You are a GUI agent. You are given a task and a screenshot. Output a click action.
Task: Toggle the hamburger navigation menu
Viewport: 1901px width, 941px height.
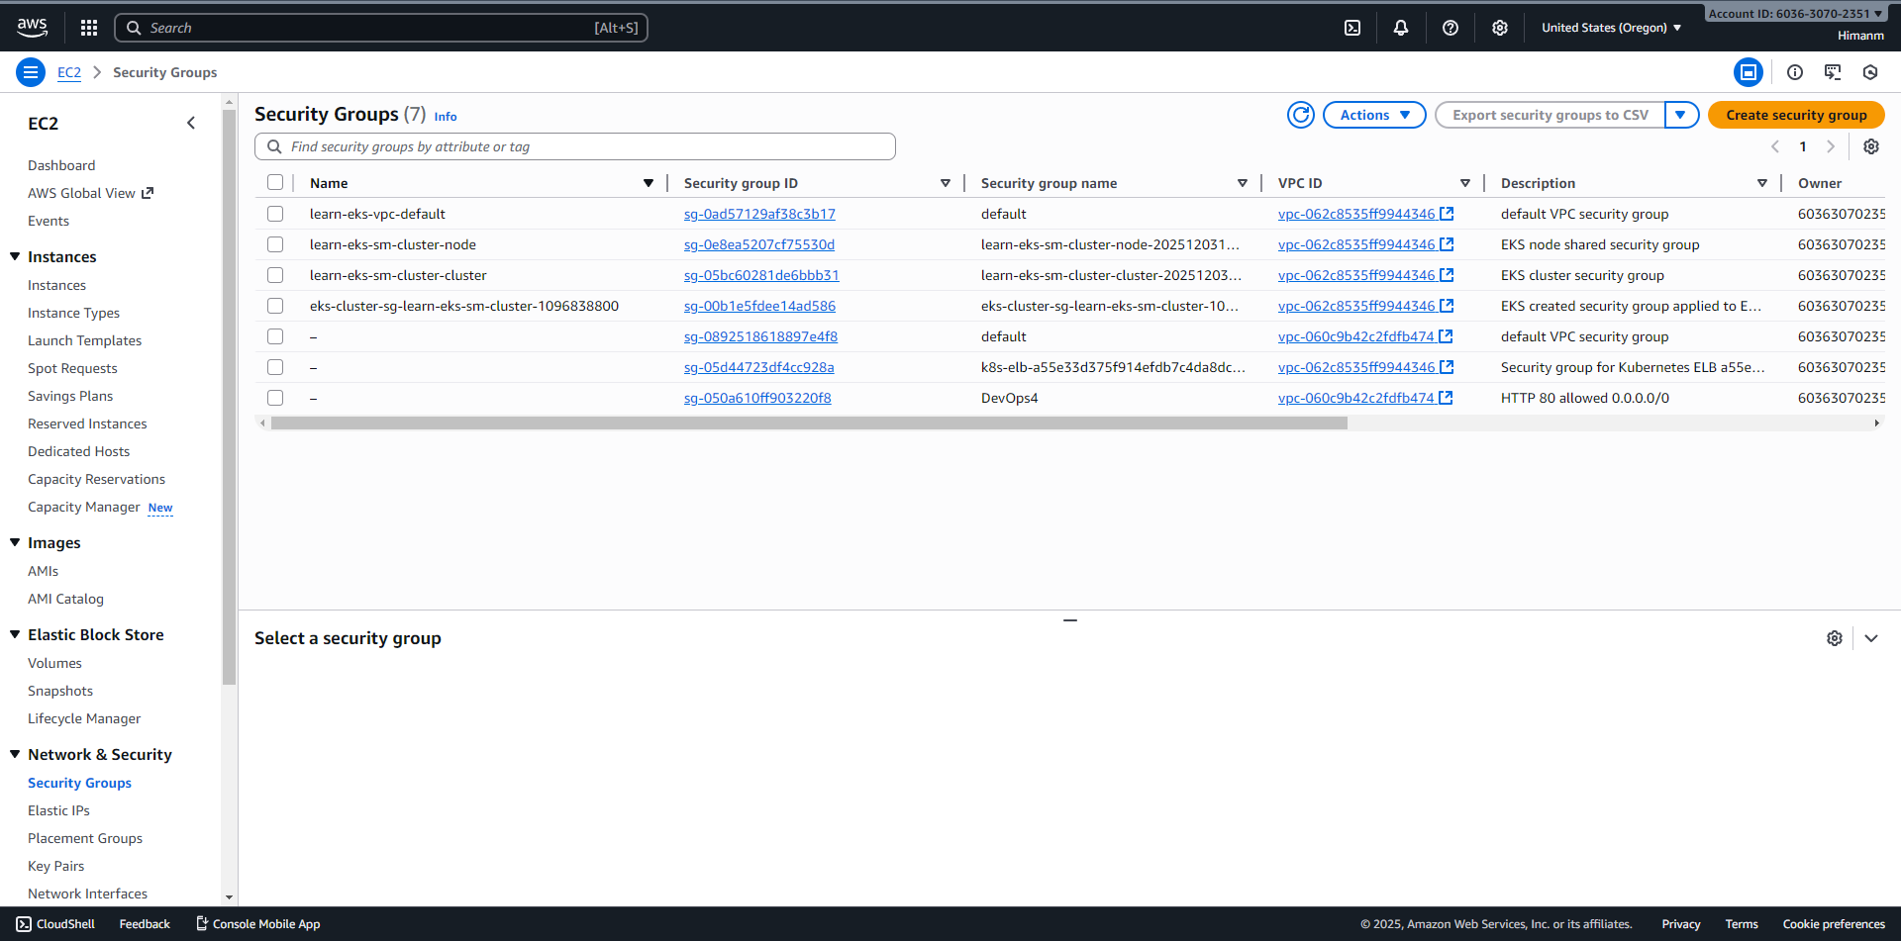click(x=31, y=72)
